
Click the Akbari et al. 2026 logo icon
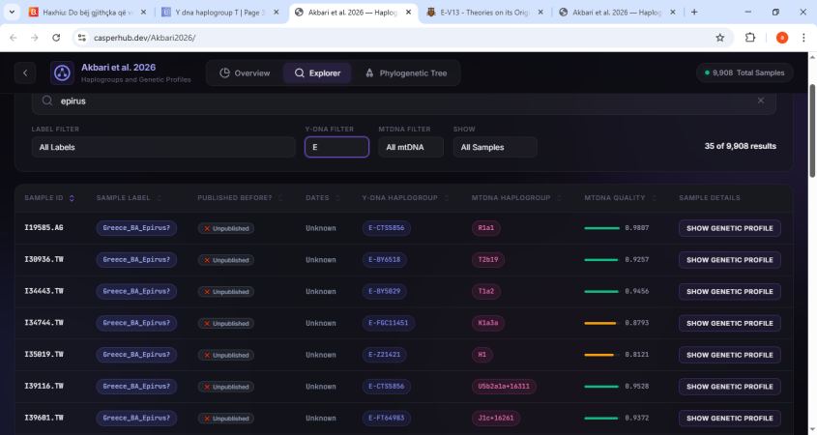62,72
